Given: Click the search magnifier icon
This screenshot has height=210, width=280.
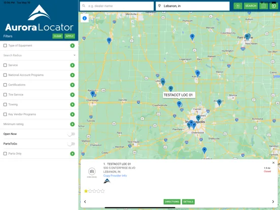Looking at the screenshot, I should 84,6.
